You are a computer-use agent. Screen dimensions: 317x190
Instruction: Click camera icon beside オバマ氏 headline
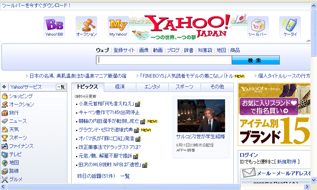[x=138, y=139]
